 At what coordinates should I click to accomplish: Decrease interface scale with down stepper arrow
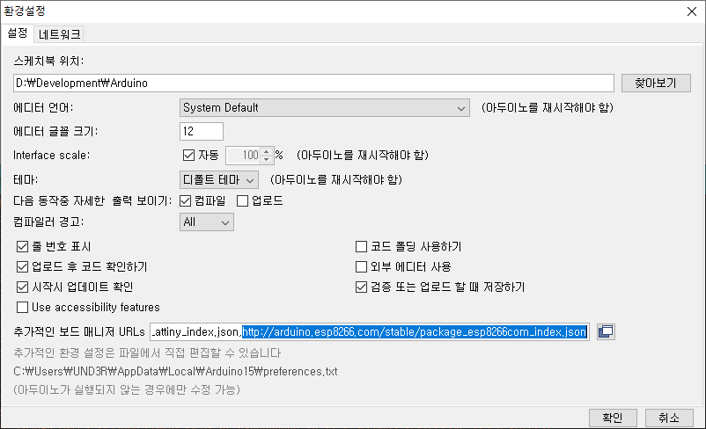267,159
